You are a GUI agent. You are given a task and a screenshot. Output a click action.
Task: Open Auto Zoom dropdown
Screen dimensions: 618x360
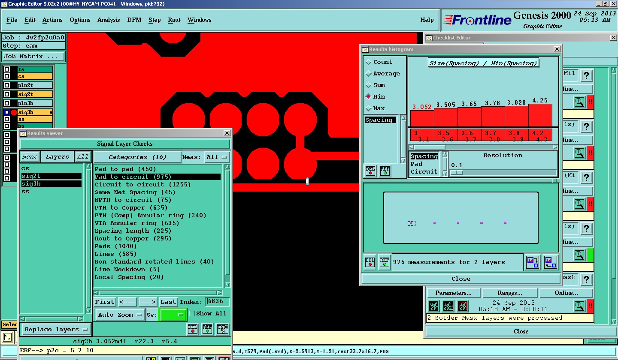point(120,315)
